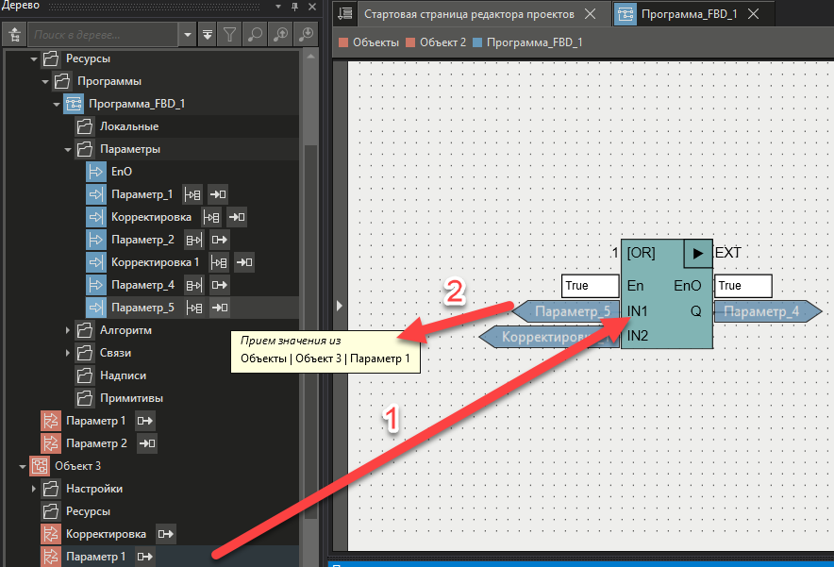The height and width of the screenshot is (567, 834).
Task: Click arrow-out icon beside Параметр_4 in tree
Action: [x=219, y=285]
